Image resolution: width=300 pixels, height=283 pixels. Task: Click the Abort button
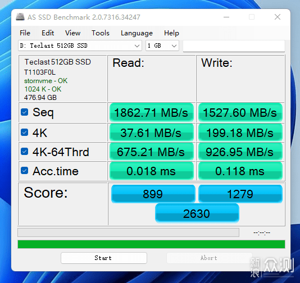[x=210, y=258]
